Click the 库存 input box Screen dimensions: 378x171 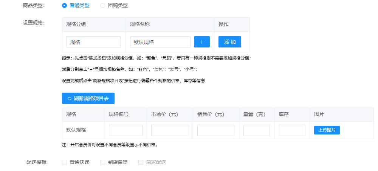point(292,130)
